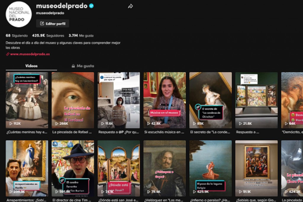Click the caption '¿Dónde está san José e...'
Screen dimensions: 303x202
pyautogui.click(x=118, y=200)
